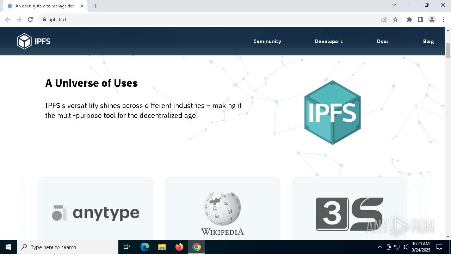Click the page vertical scrollbar thumb
The image size is (451, 254).
coord(448,50)
